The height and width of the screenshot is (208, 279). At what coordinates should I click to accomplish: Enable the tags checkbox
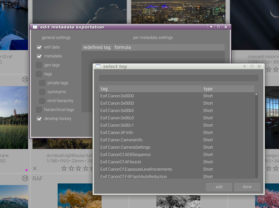click(x=39, y=74)
